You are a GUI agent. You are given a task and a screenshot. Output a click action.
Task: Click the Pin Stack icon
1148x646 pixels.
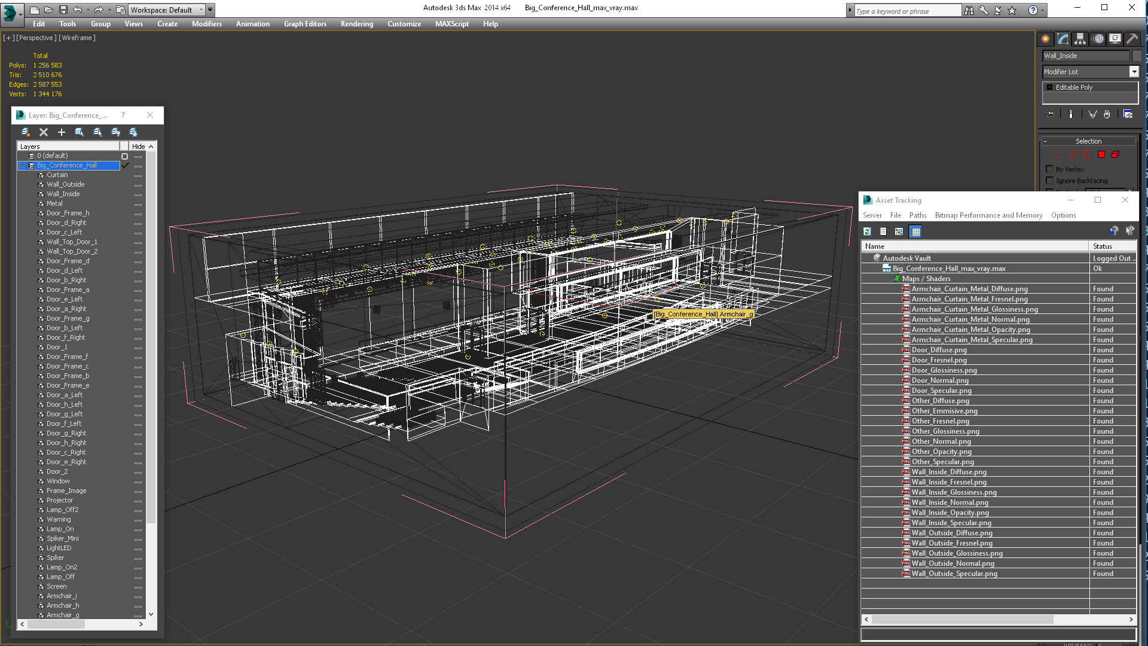1050,114
